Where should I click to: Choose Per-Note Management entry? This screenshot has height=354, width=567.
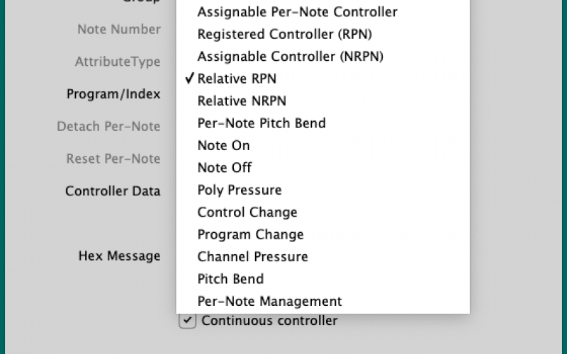pos(269,301)
